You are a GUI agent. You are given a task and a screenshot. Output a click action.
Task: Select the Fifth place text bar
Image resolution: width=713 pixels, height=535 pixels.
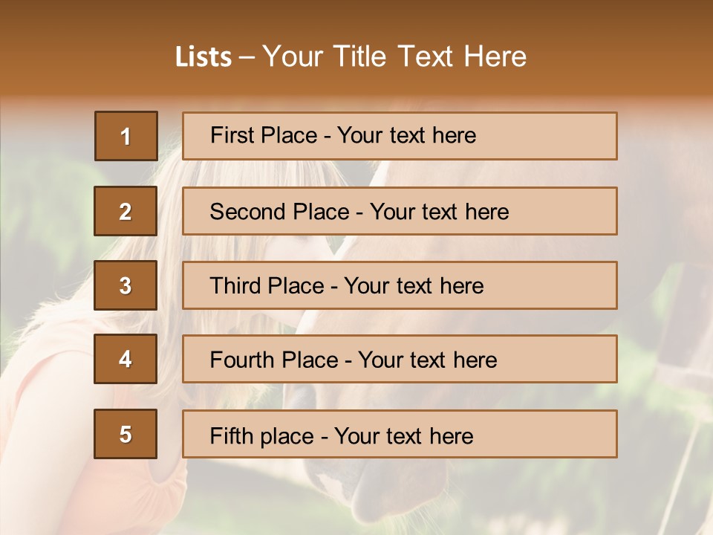click(x=400, y=434)
